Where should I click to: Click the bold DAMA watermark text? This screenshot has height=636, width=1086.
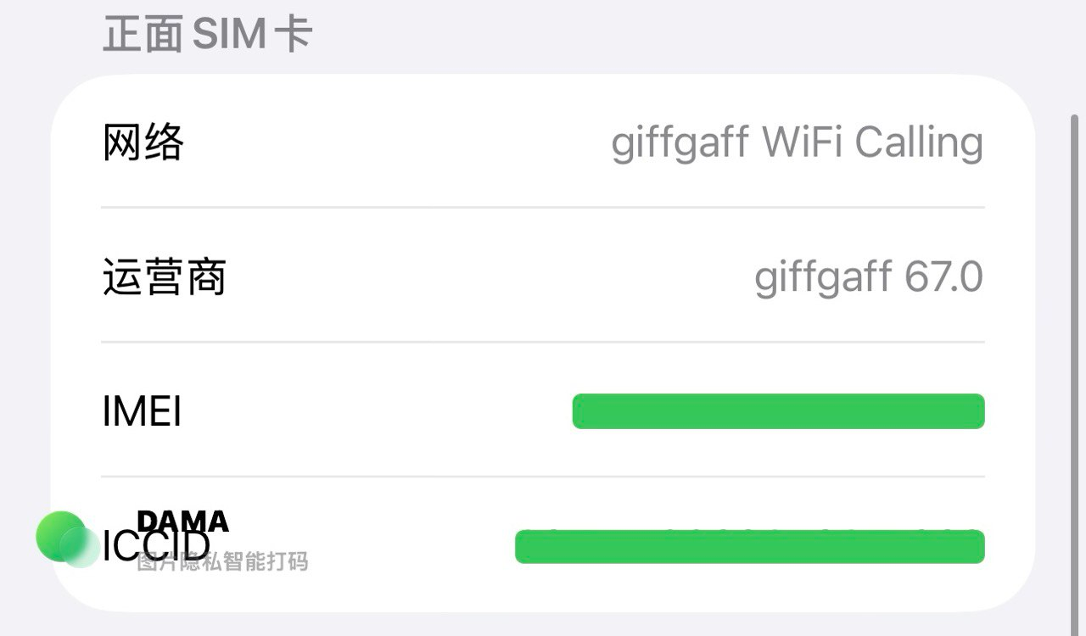(182, 521)
